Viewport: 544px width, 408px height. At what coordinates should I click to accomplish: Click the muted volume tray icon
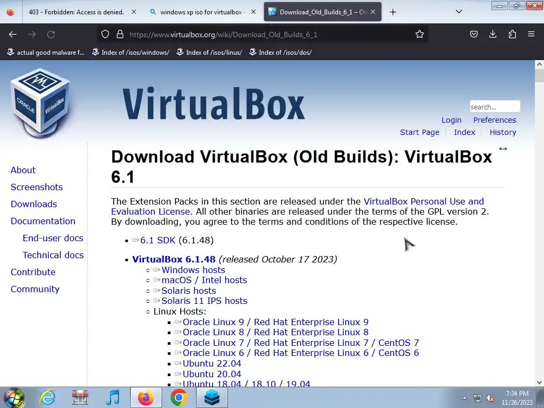coord(490,398)
